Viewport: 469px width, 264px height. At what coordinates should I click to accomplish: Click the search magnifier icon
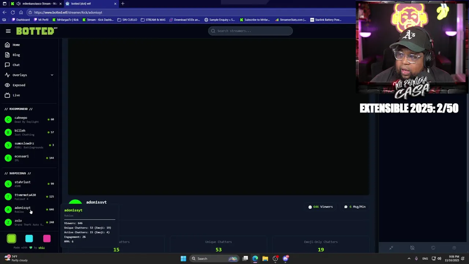(x=213, y=31)
